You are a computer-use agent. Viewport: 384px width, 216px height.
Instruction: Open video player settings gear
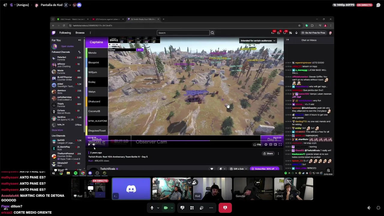[266, 145]
